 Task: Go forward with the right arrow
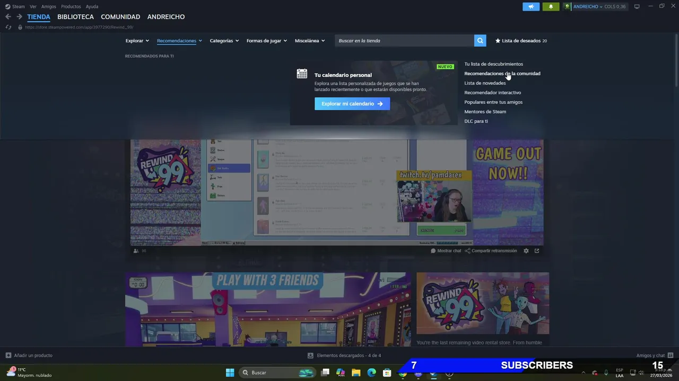(x=20, y=17)
